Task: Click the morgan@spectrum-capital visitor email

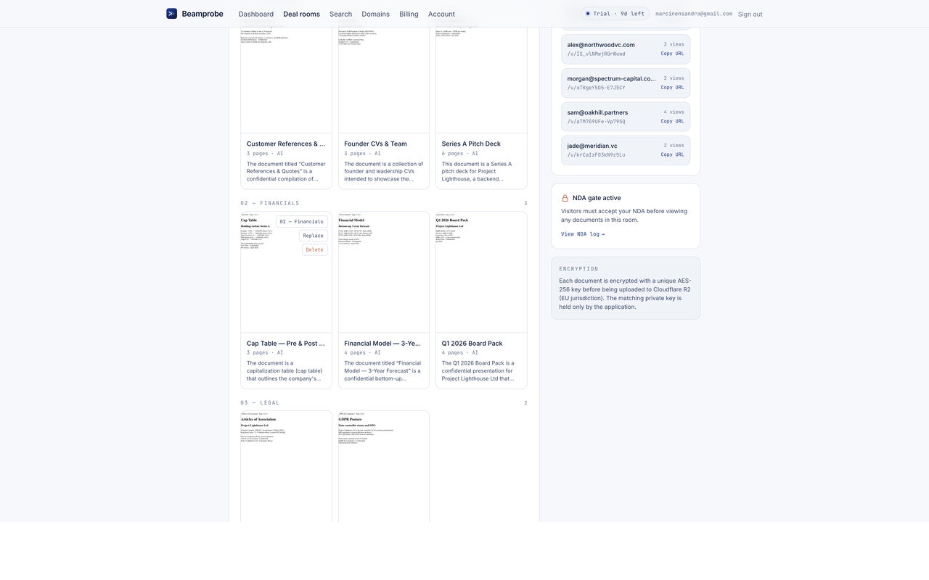Action: (611, 78)
